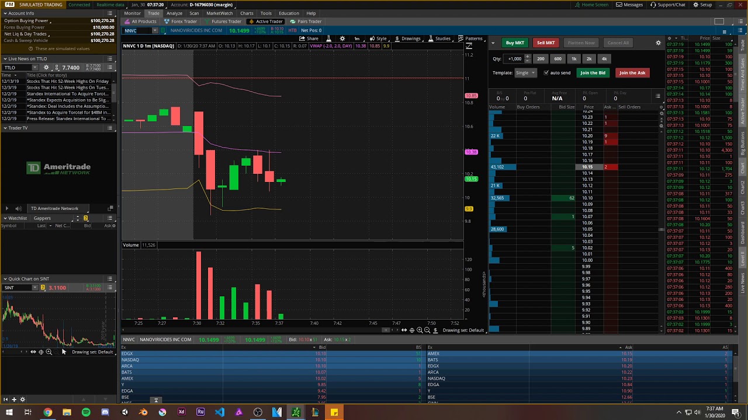Collapse Active Trader ladder with green arrow

(493, 43)
